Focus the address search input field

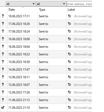tap(79, 4)
